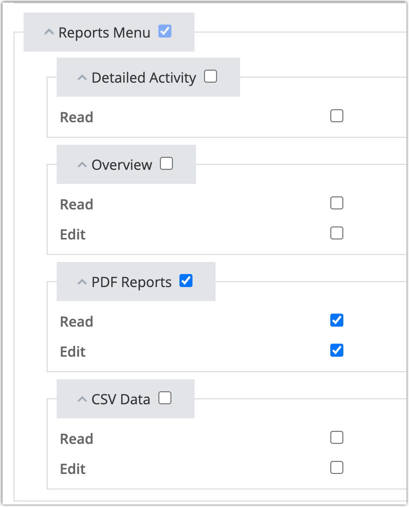Check the Edit checkbox under CSV Data

click(x=336, y=467)
